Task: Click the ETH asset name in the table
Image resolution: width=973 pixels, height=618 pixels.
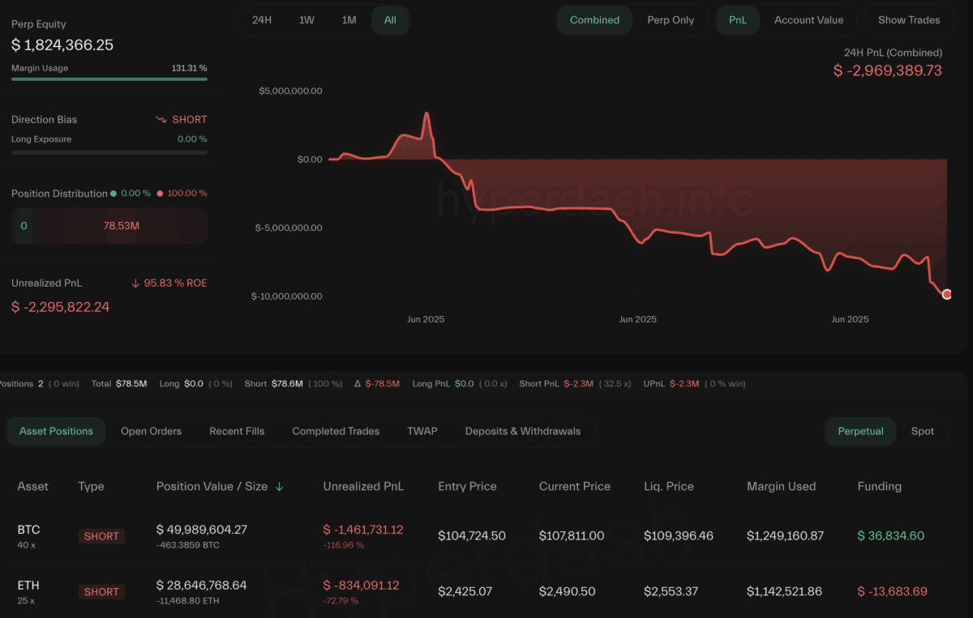Action: [x=28, y=585]
